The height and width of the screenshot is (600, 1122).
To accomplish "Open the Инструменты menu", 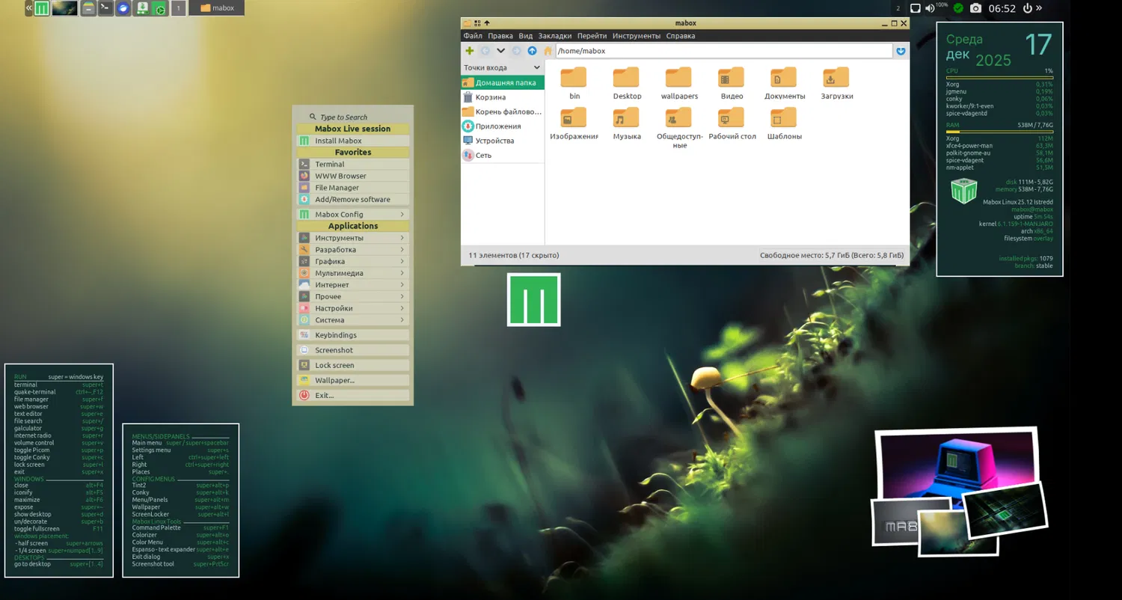I will tap(637, 36).
